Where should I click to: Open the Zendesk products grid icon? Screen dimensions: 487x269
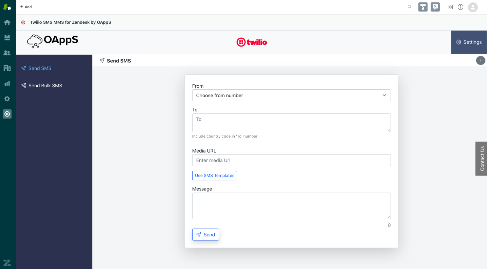451,7
